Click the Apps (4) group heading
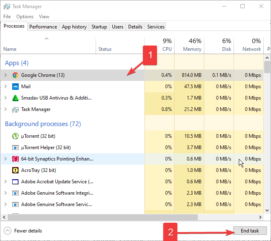The width and height of the screenshot is (271, 241). point(17,63)
